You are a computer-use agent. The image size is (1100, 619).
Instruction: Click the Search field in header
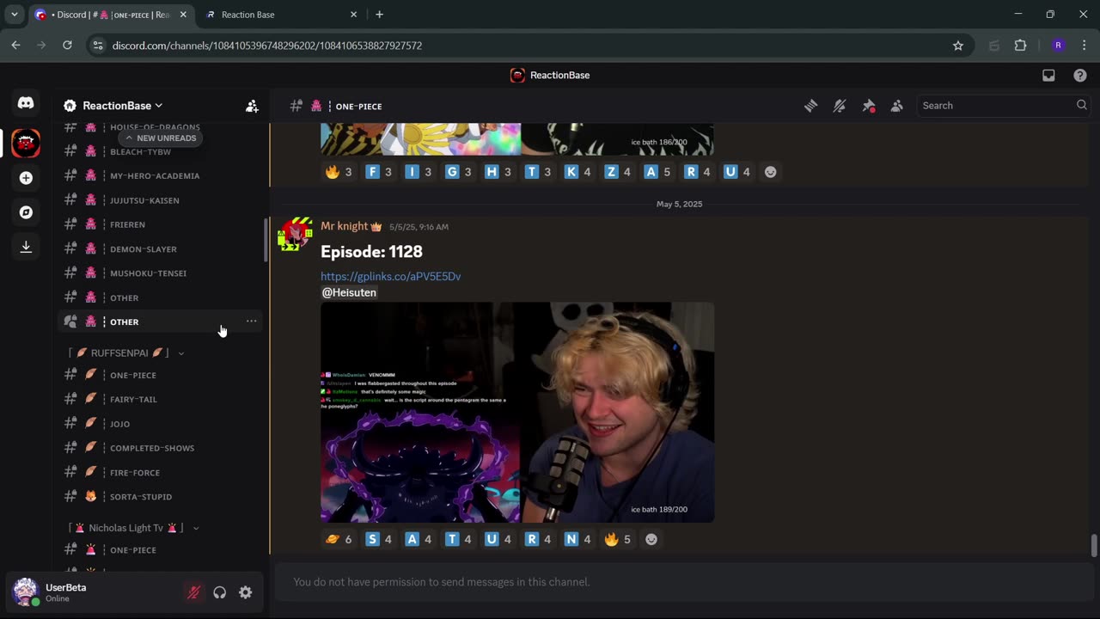pyautogui.click(x=1002, y=106)
